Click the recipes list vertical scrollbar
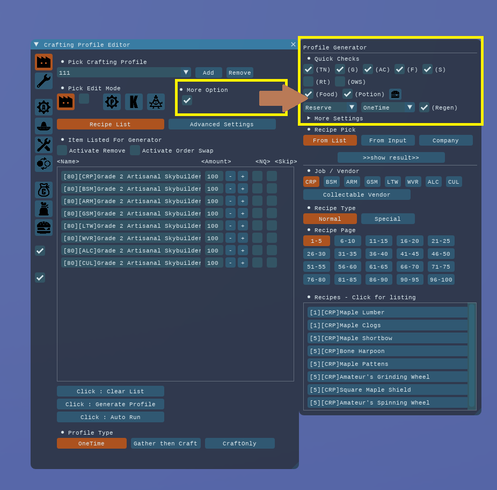Image resolution: width=497 pixels, height=490 pixels. [471, 355]
